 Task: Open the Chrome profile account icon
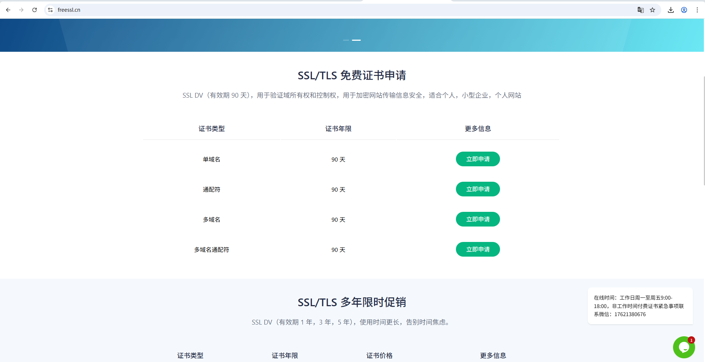pyautogui.click(x=684, y=10)
